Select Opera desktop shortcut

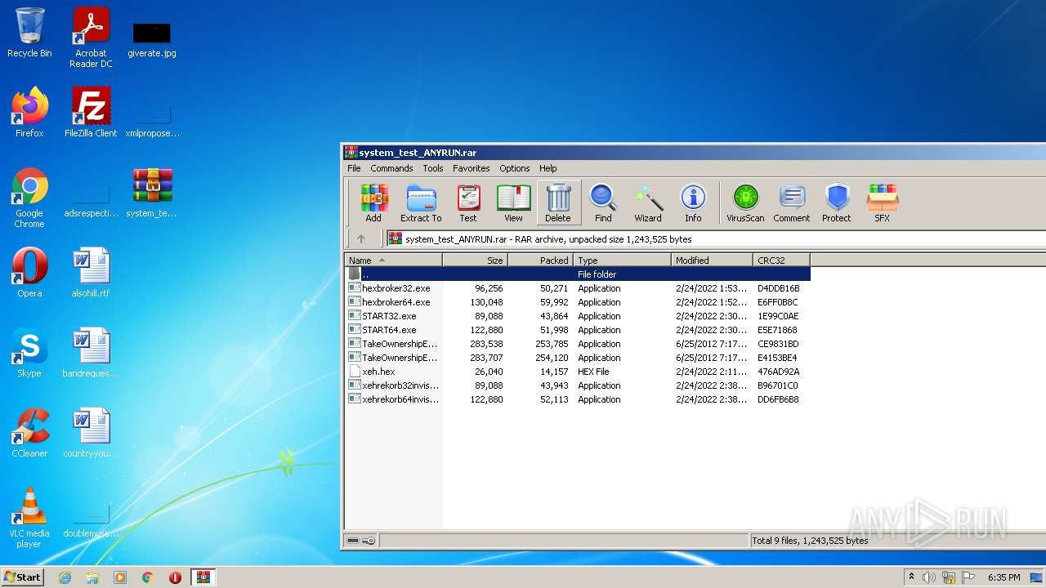[29, 273]
